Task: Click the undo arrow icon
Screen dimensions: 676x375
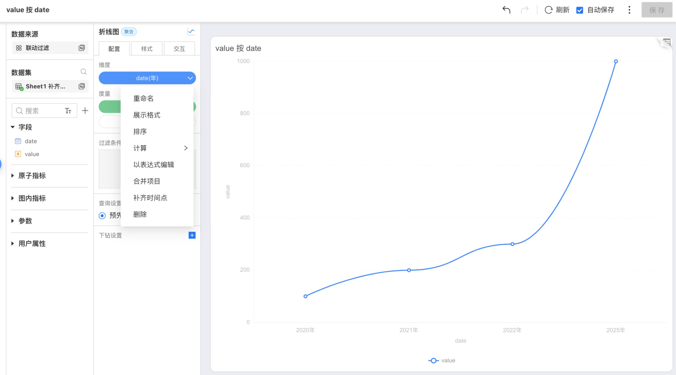Action: (506, 10)
